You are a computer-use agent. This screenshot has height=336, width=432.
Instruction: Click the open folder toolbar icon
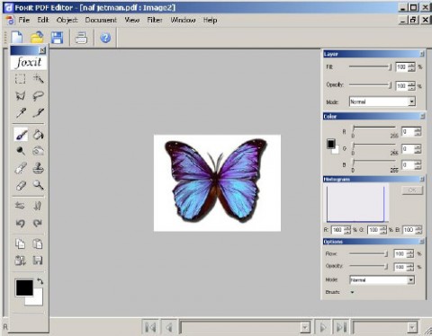pyautogui.click(x=37, y=38)
